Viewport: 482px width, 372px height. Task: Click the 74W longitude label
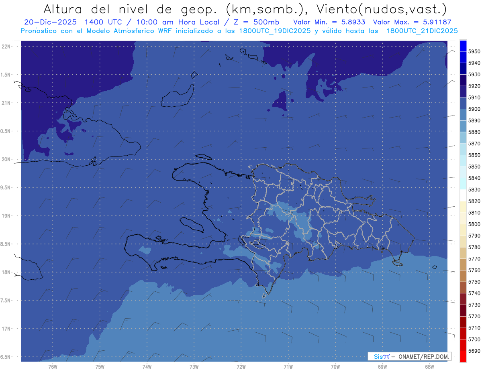pyautogui.click(x=147, y=367)
